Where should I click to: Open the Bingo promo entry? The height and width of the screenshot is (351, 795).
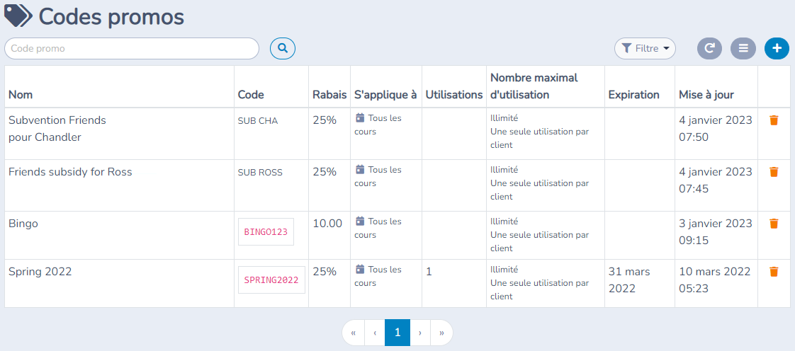coord(23,224)
